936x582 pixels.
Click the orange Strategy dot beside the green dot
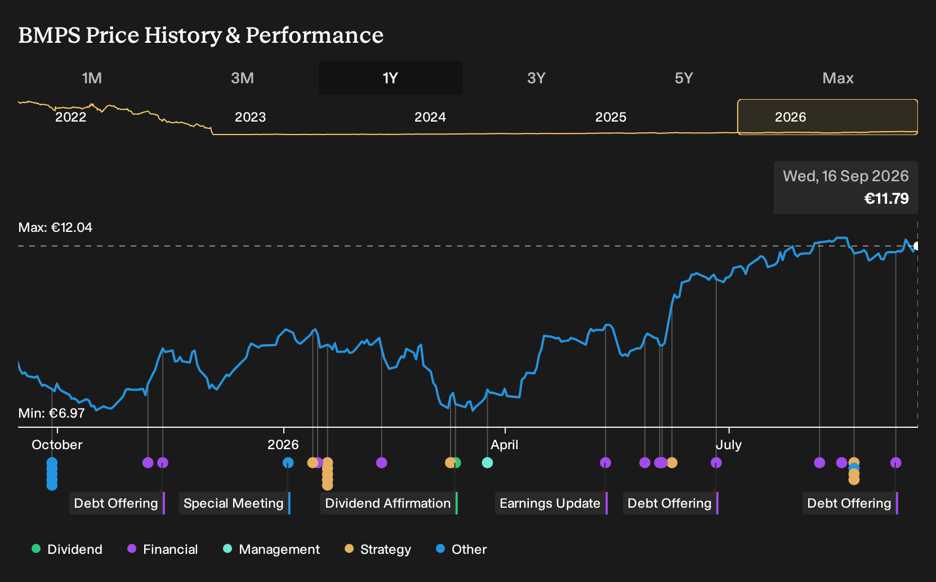tap(449, 463)
